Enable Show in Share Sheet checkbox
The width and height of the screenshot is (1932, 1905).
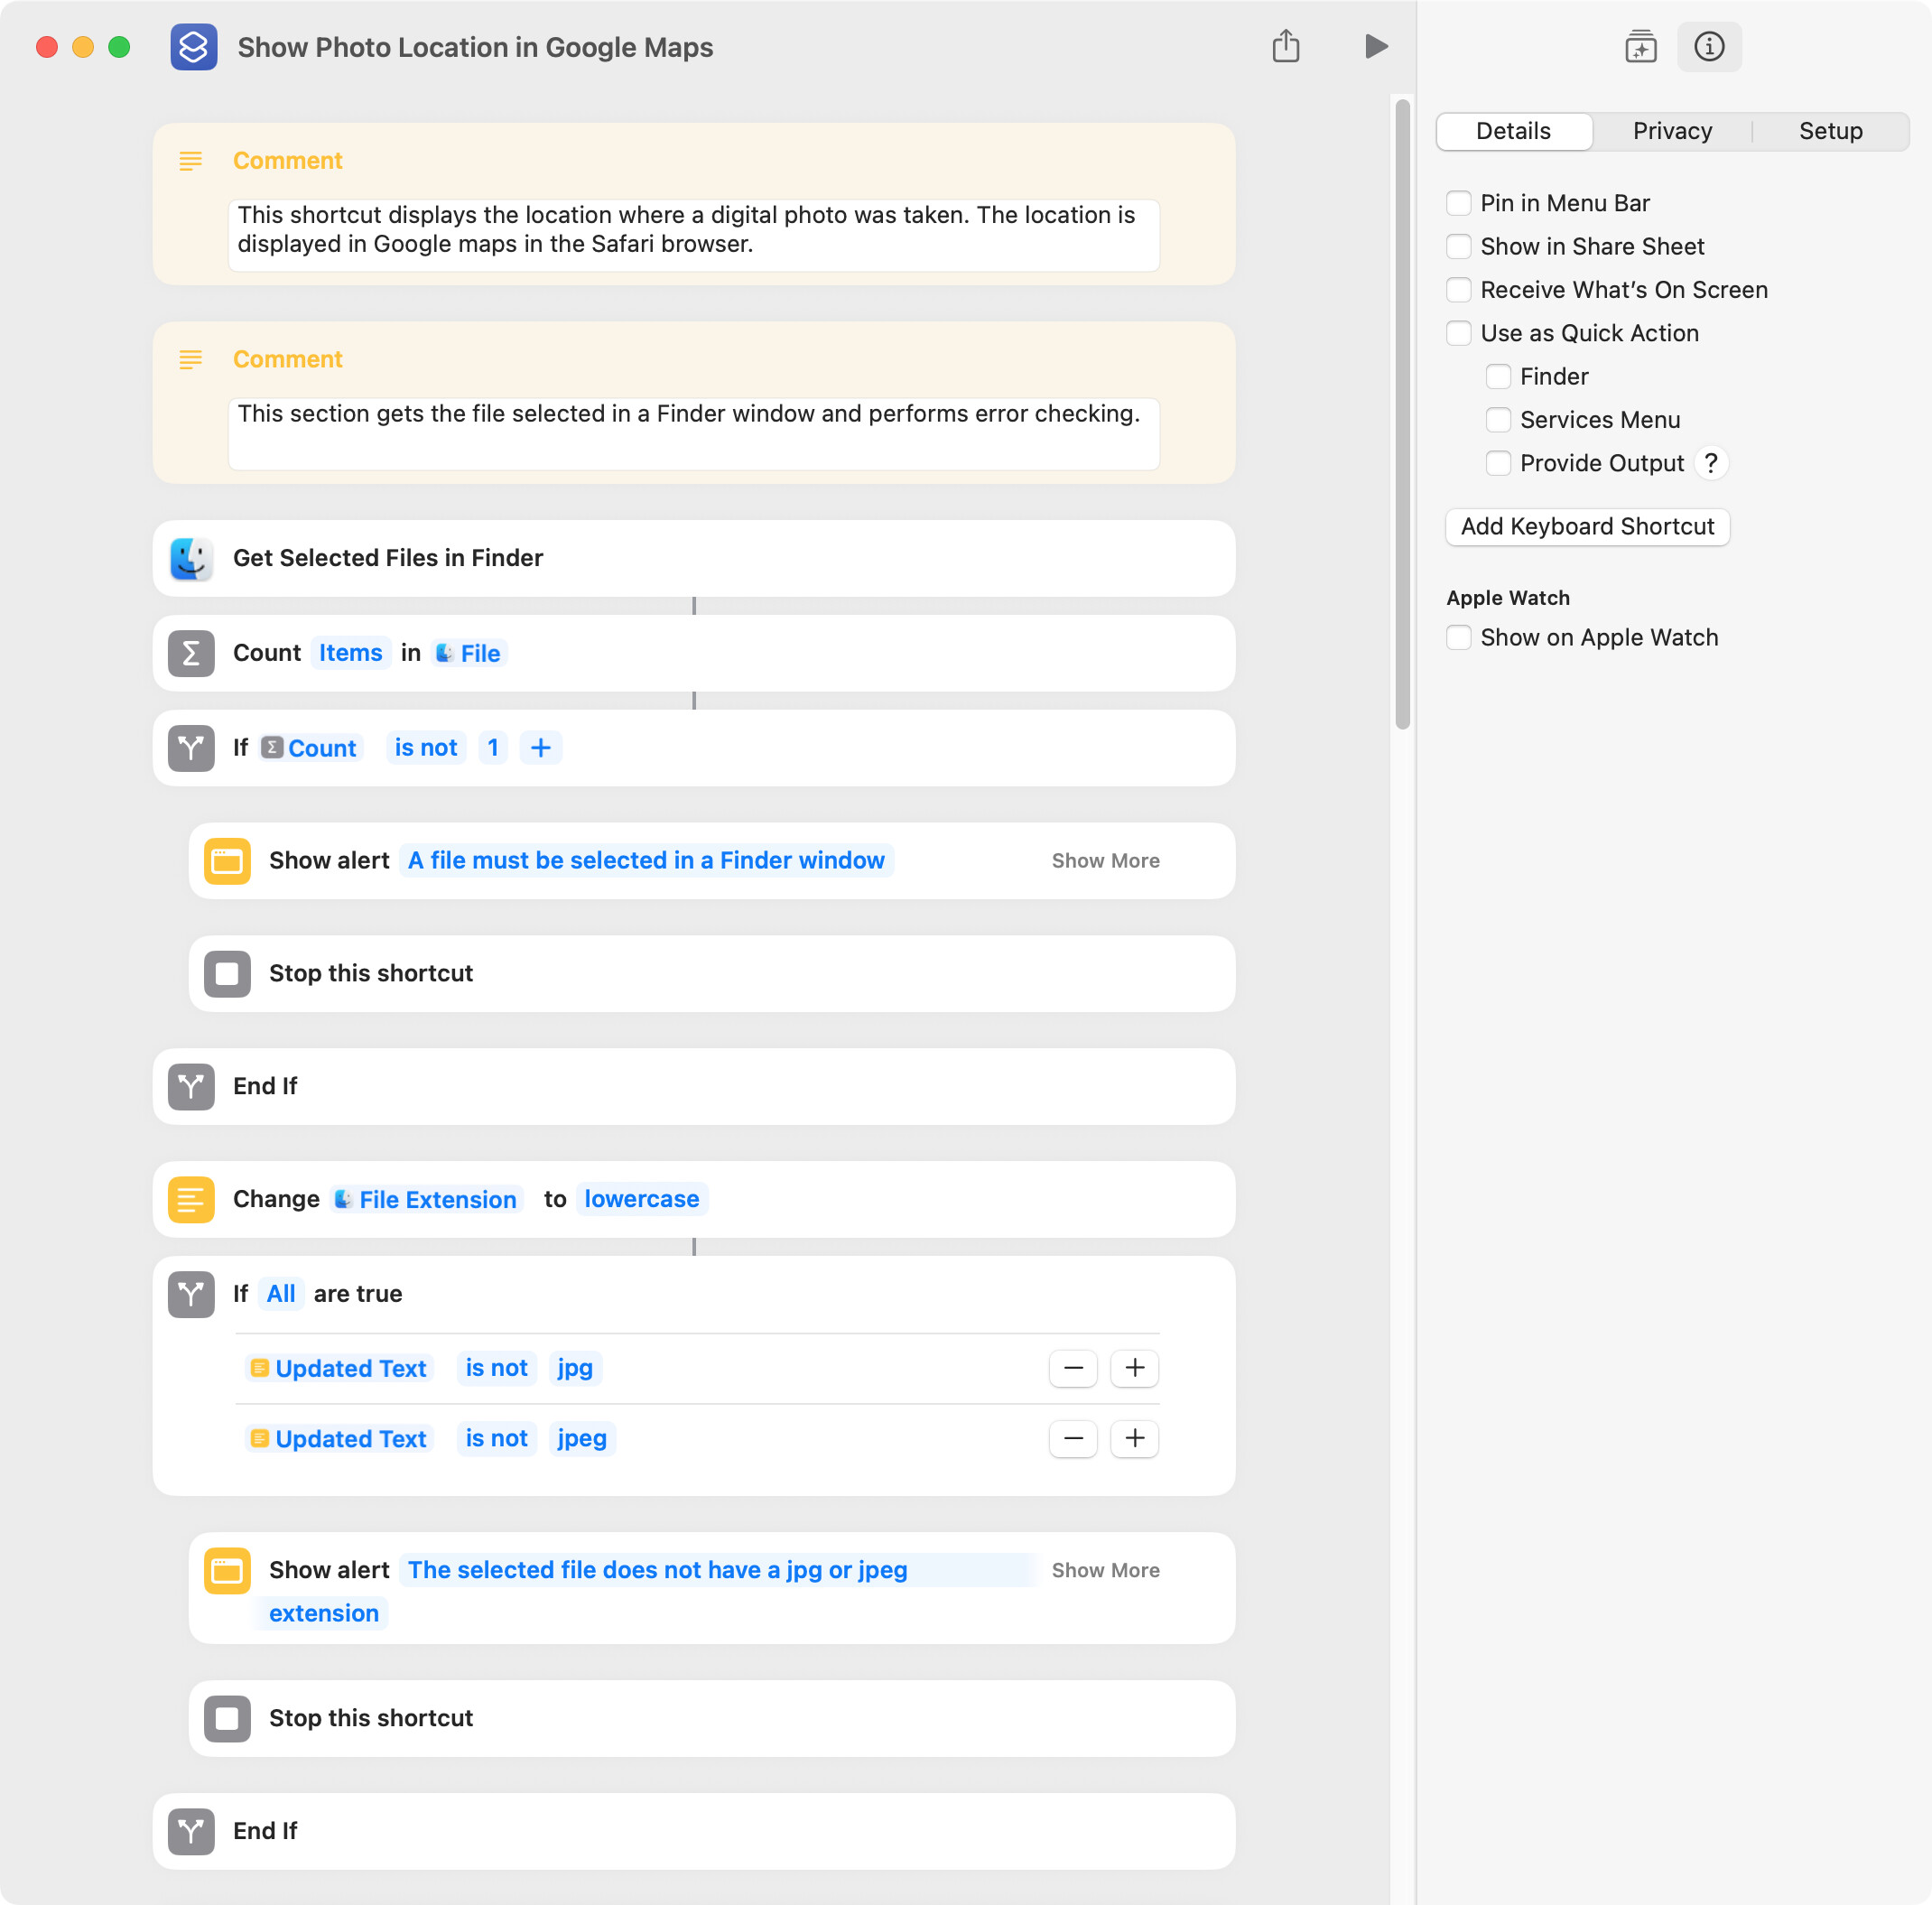click(1458, 246)
